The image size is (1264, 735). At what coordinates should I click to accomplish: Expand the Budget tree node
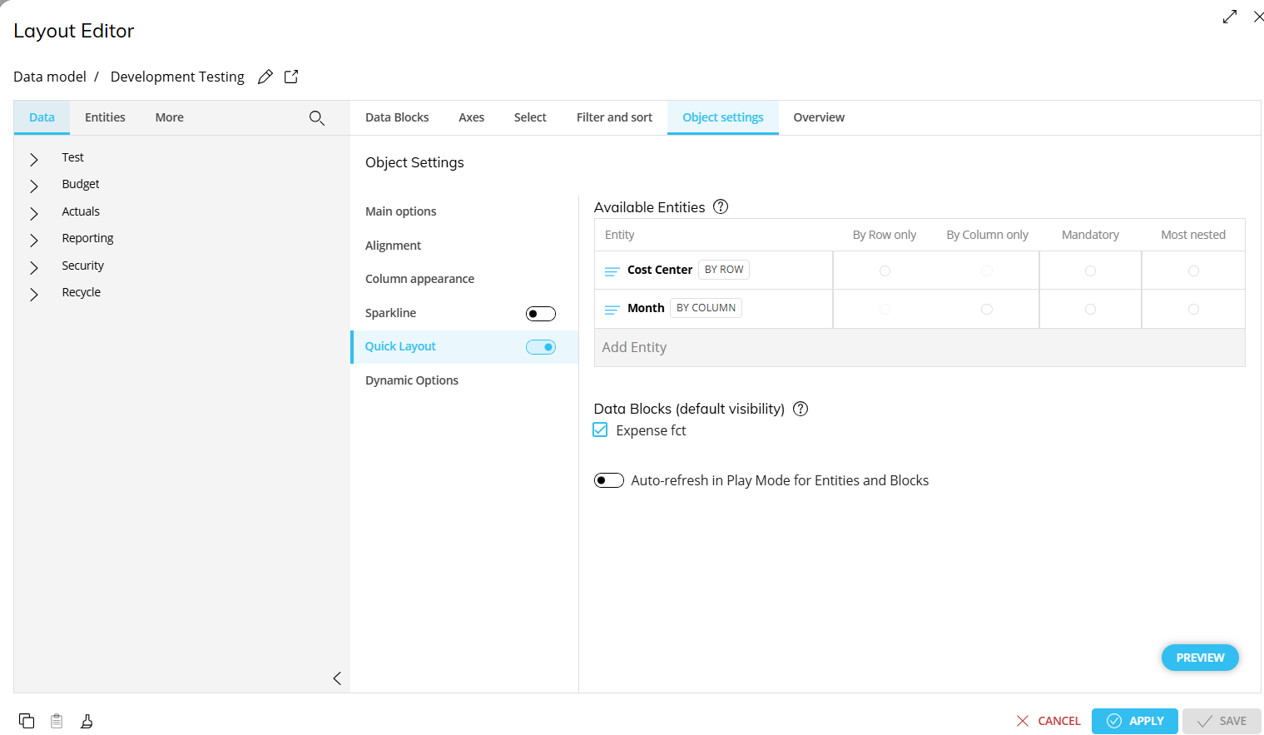(34, 185)
